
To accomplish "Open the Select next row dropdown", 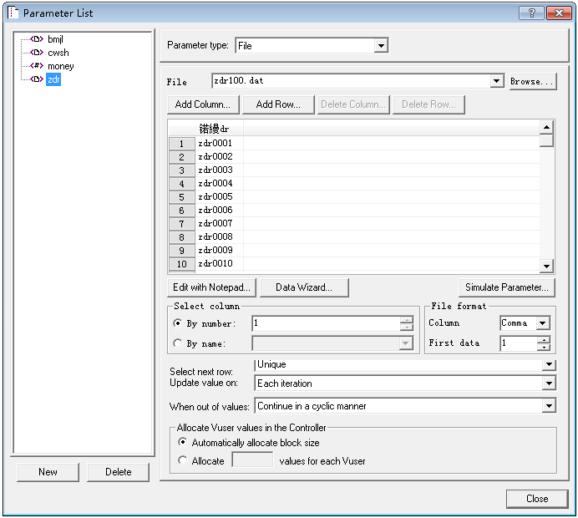I will [549, 365].
